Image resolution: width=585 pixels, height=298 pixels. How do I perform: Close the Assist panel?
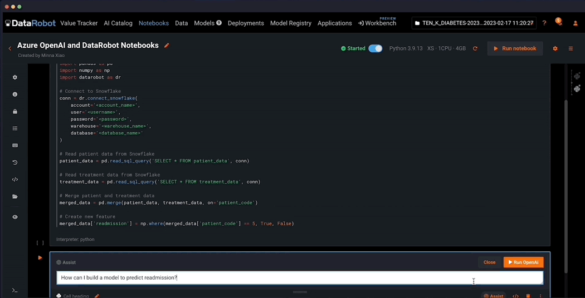point(490,262)
